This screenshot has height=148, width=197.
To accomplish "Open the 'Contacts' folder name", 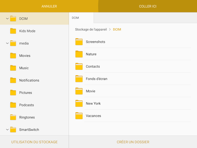I will click(93, 66).
